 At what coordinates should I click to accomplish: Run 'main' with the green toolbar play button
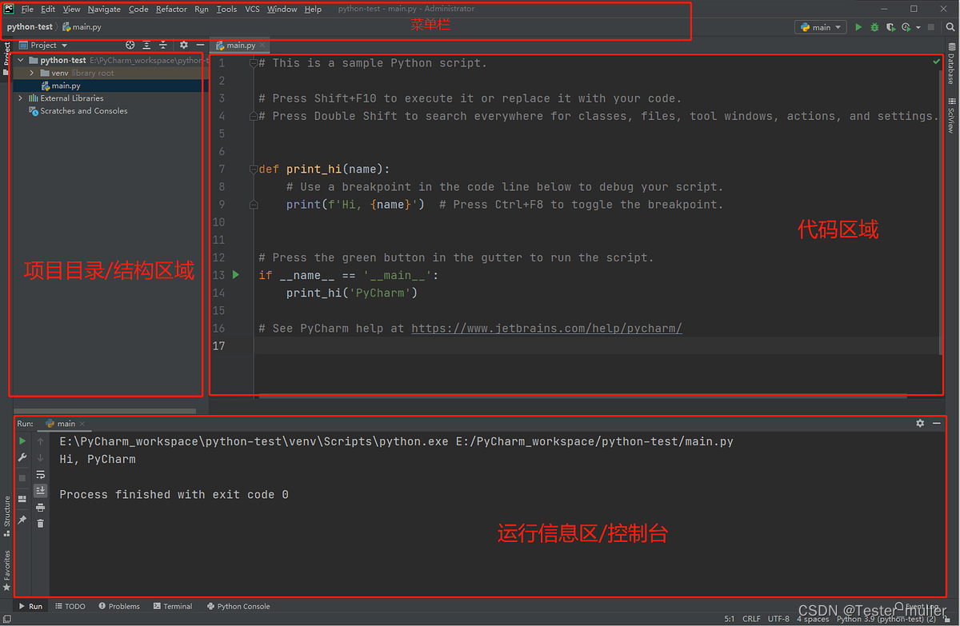tap(858, 27)
